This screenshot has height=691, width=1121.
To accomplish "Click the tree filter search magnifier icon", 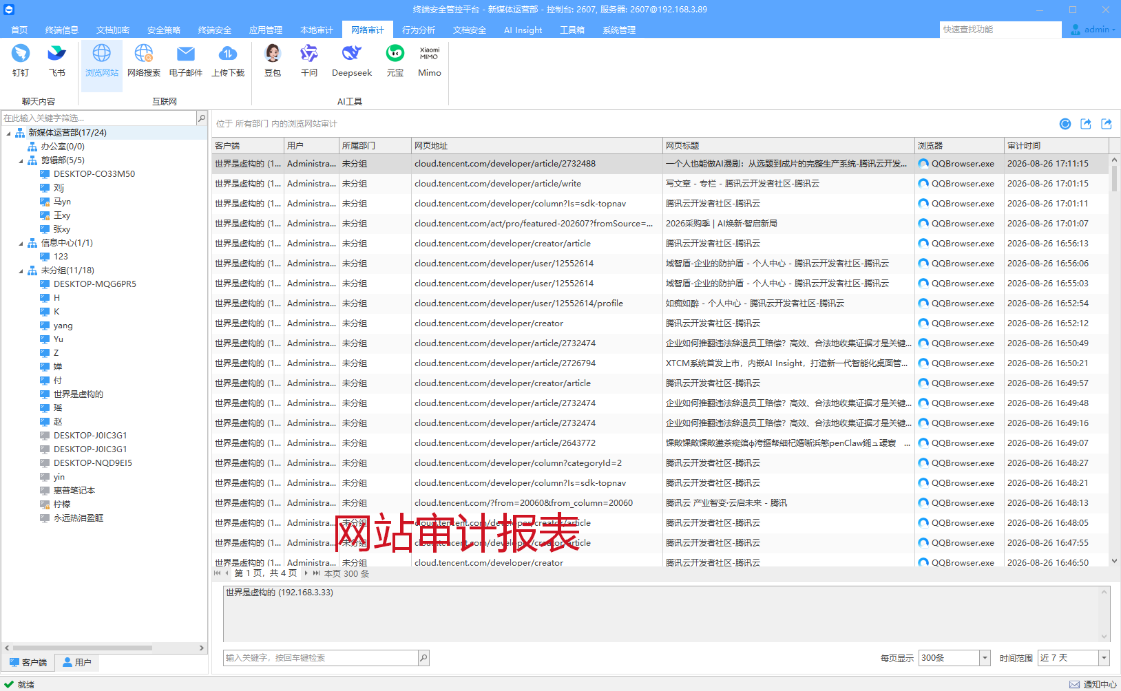I will 202,118.
